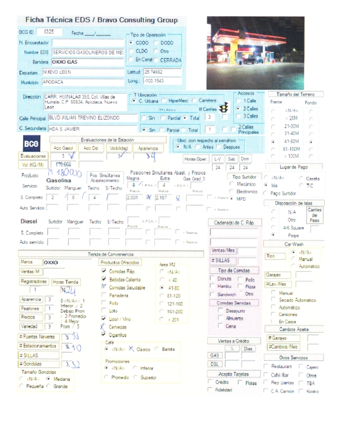Select Carretera location type
339x439 pixels.
click(194, 100)
